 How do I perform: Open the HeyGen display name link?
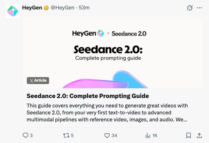pyautogui.click(x=32, y=8)
